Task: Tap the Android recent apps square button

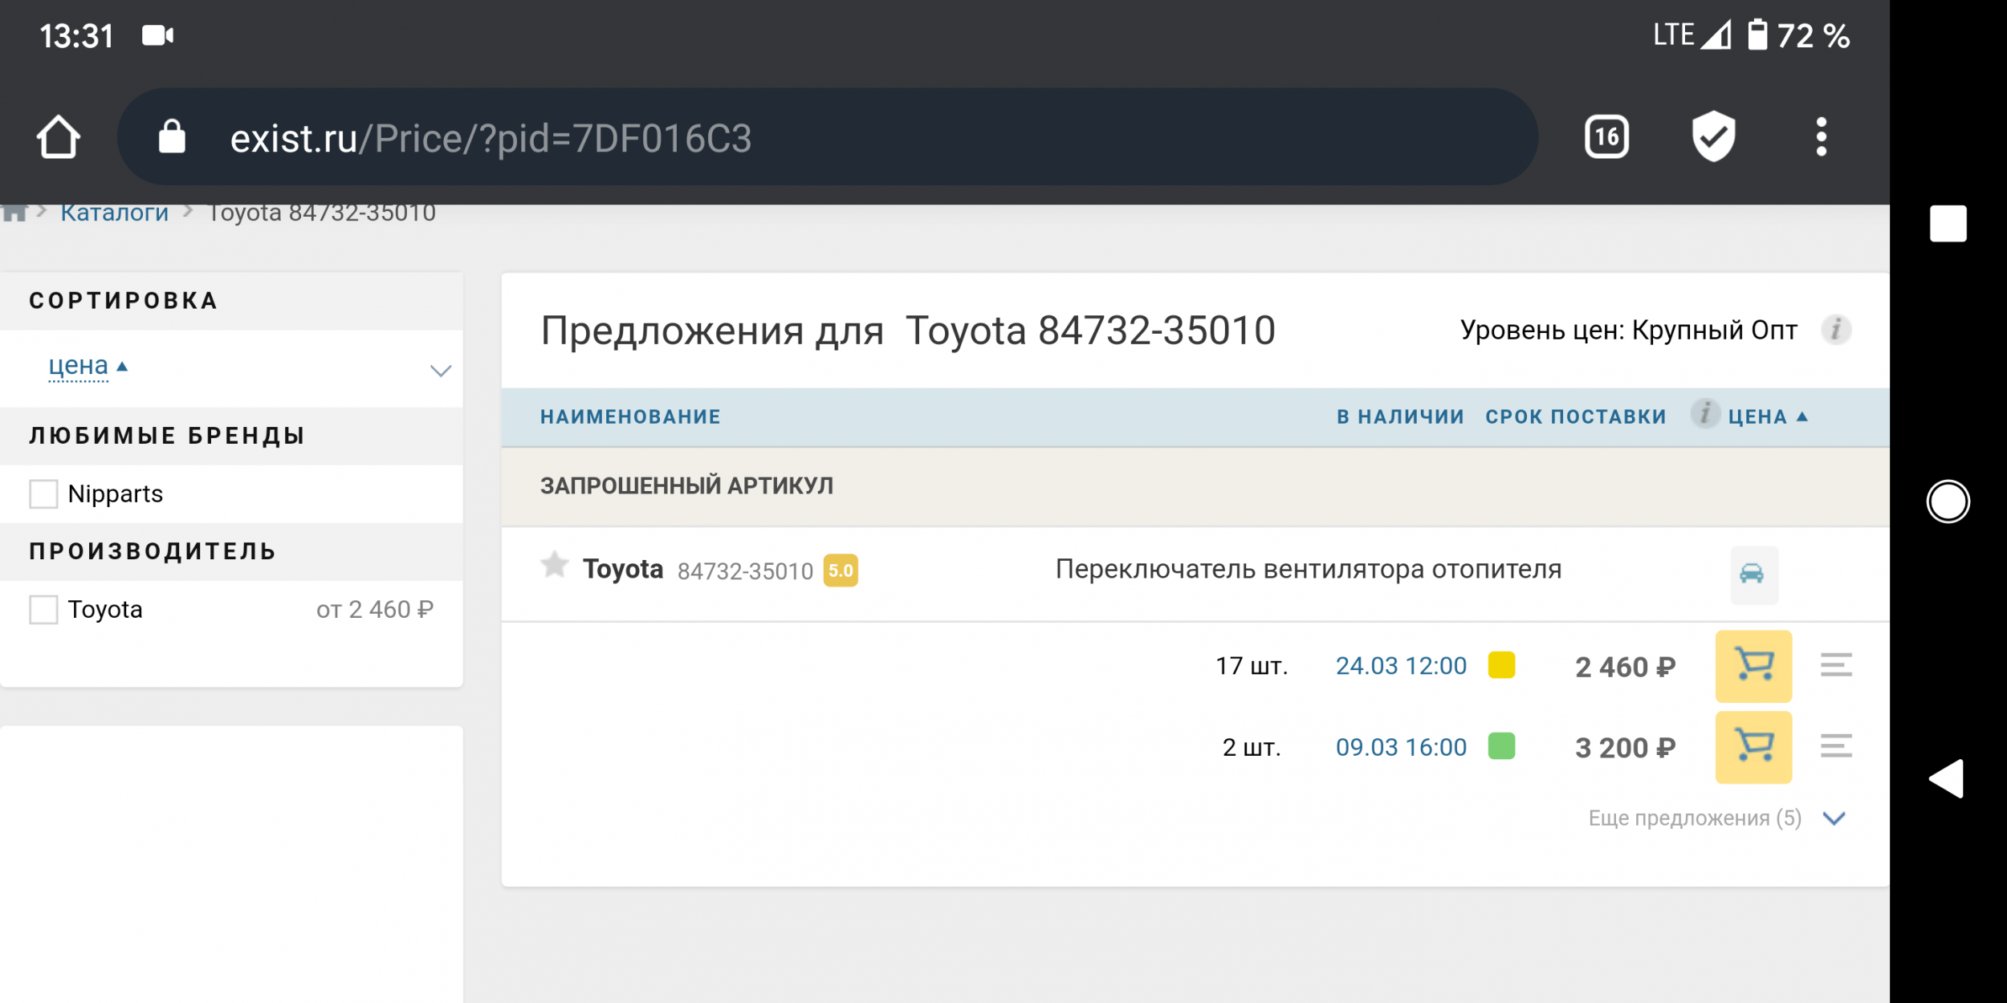Action: 1948,223
